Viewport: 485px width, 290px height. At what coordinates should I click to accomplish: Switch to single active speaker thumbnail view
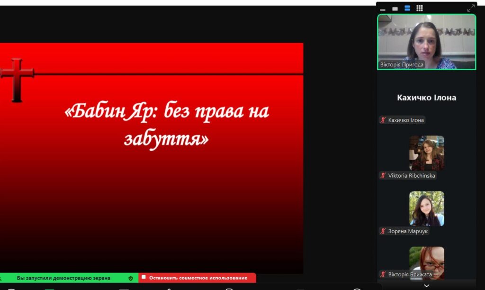395,9
